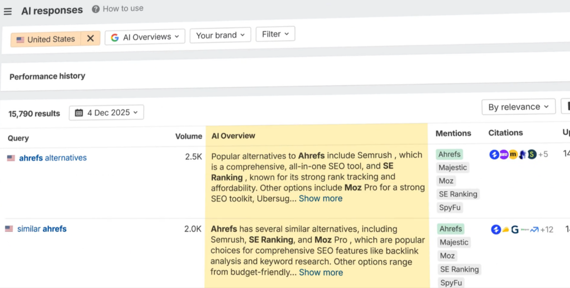Click the Google G logo icon
Screen dimensions: 570x288
point(115,37)
